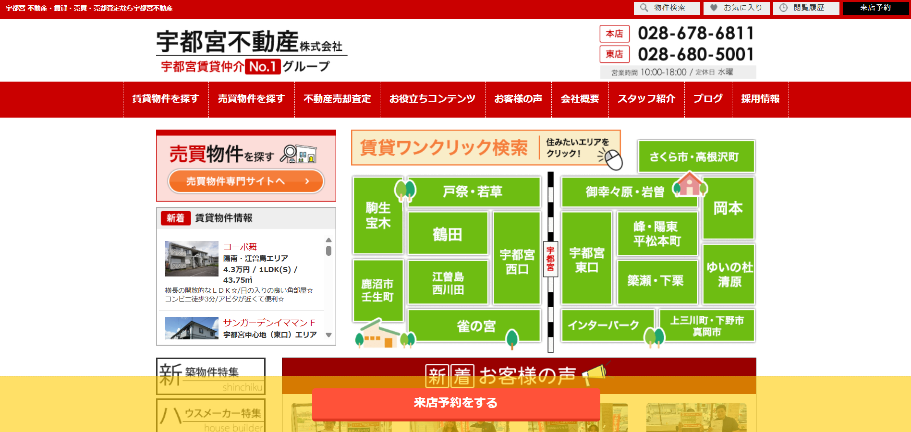Click the 売買物件専門サイトへ orange button
911x432 pixels.
click(x=246, y=181)
